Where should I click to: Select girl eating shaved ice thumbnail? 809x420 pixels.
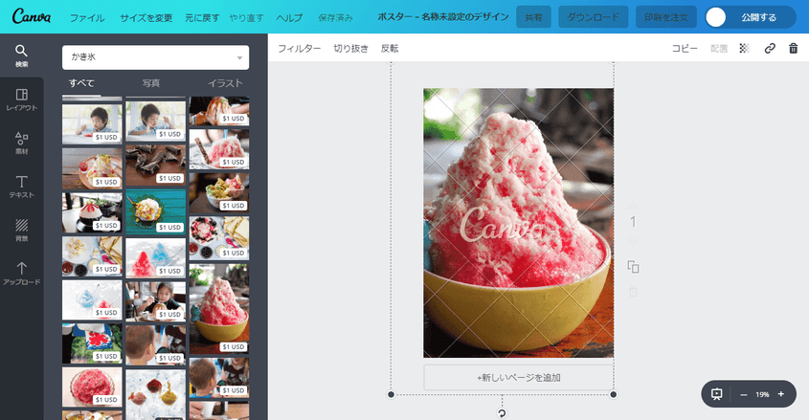pos(155,301)
